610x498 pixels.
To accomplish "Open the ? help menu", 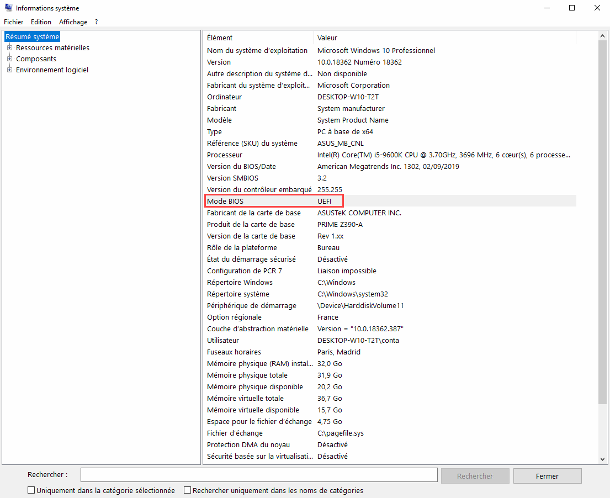I will pyautogui.click(x=96, y=22).
